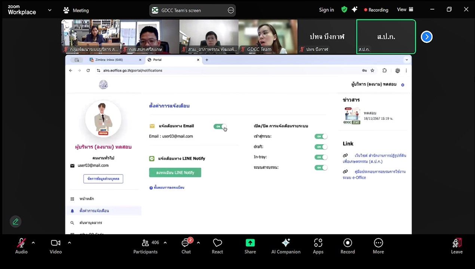Screen dimensions: 475x269
Task: Open the Participants panel
Action: point(145,246)
